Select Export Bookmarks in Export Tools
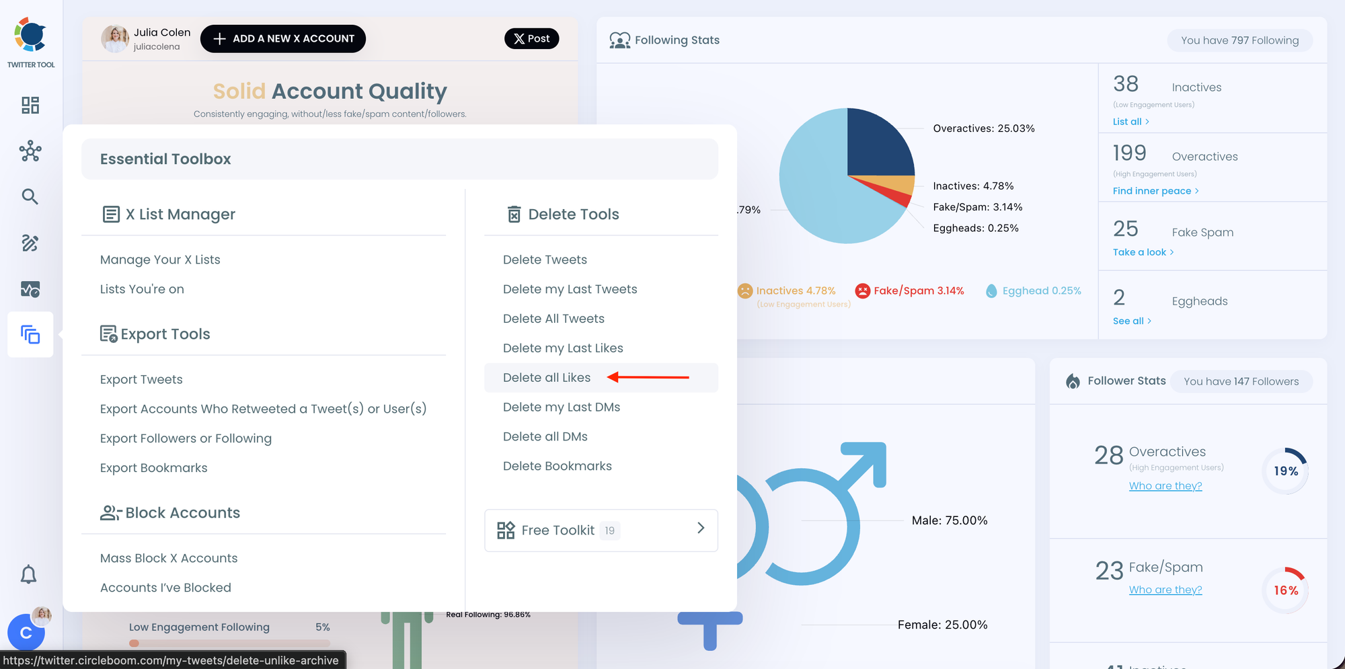 [x=153, y=468]
